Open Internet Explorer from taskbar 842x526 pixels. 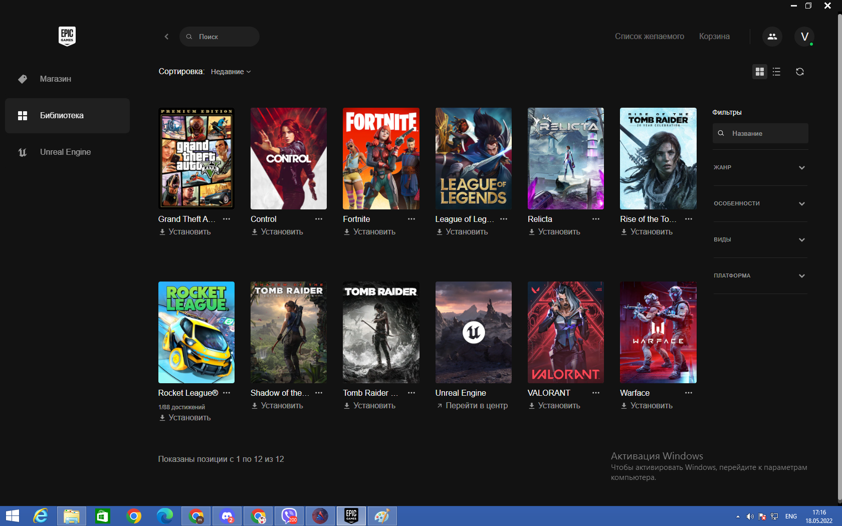coord(41,516)
